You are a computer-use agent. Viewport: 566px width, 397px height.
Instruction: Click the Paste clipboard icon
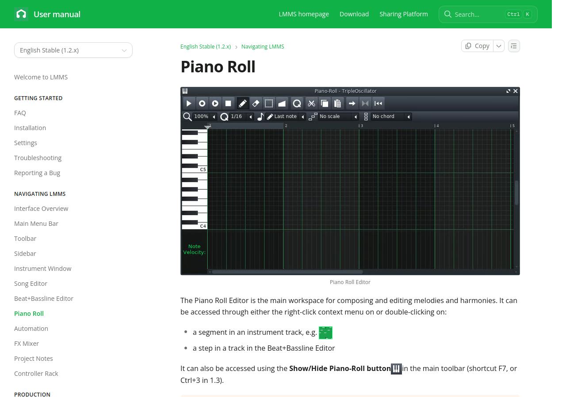point(337,103)
